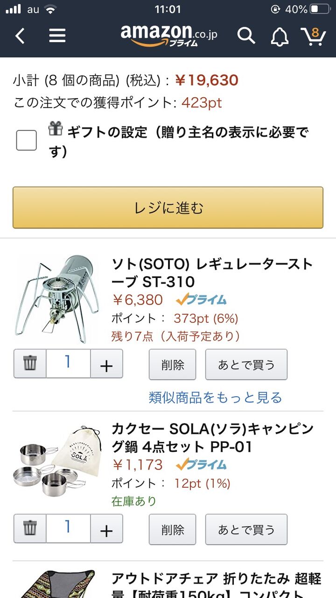The height and width of the screenshot is (598, 336).
Task: Open the hamburger menu
Action: point(57,36)
